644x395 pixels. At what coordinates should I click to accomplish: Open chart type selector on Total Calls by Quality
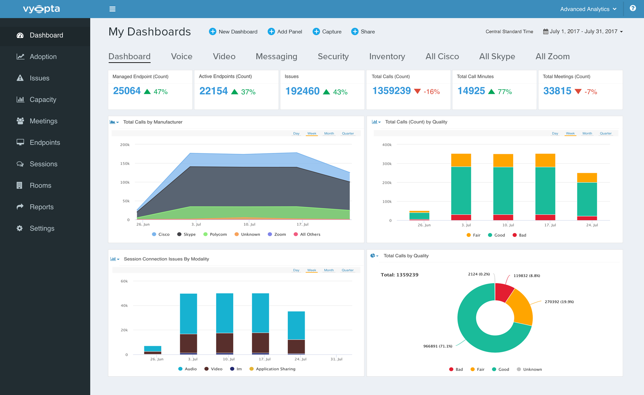tap(374, 255)
